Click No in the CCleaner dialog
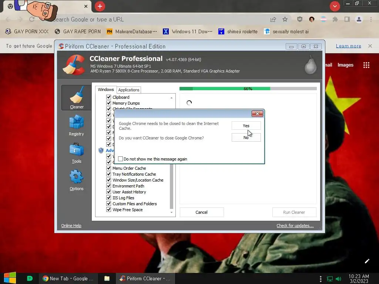Screen dimensions: 379x284 [x=246, y=138]
